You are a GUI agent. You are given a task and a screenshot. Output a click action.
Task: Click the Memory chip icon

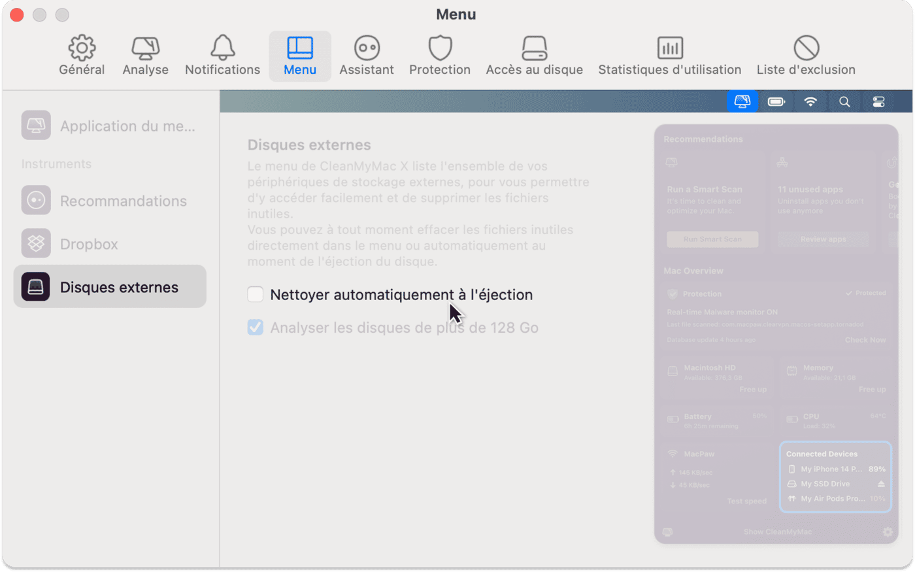pyautogui.click(x=791, y=371)
